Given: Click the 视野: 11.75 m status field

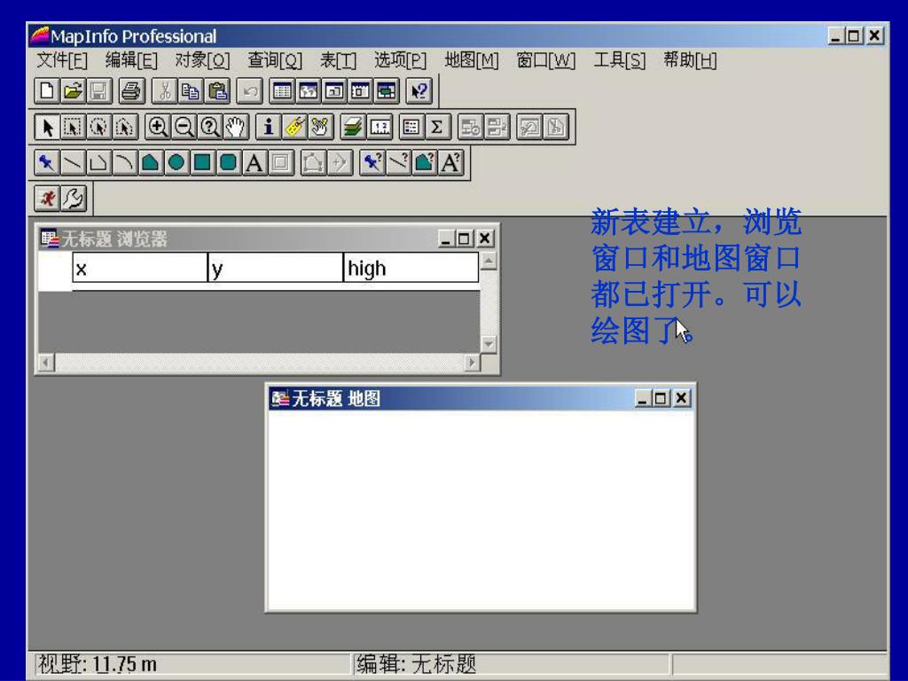Looking at the screenshot, I should pyautogui.click(x=192, y=664).
